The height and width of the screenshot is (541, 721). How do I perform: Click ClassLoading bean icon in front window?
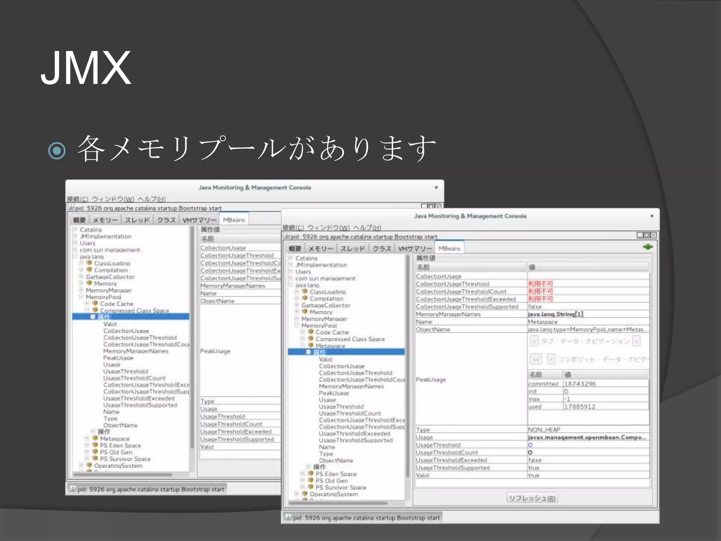(x=305, y=292)
